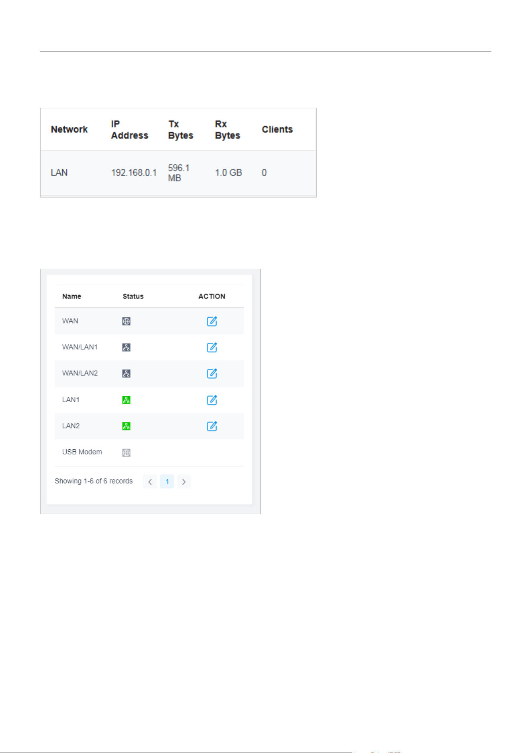The image size is (532, 753).
Task: Click the green LAN2 status icon
Action: click(126, 426)
